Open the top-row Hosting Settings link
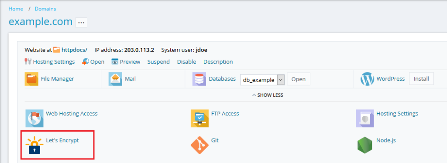 click(54, 62)
